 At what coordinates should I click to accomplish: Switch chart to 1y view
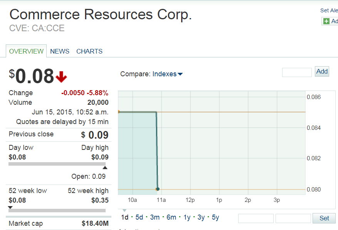pos(187,217)
